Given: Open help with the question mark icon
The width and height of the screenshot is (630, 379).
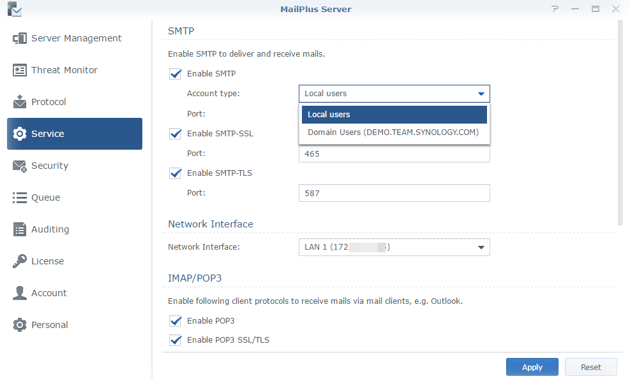Looking at the screenshot, I should (555, 9).
